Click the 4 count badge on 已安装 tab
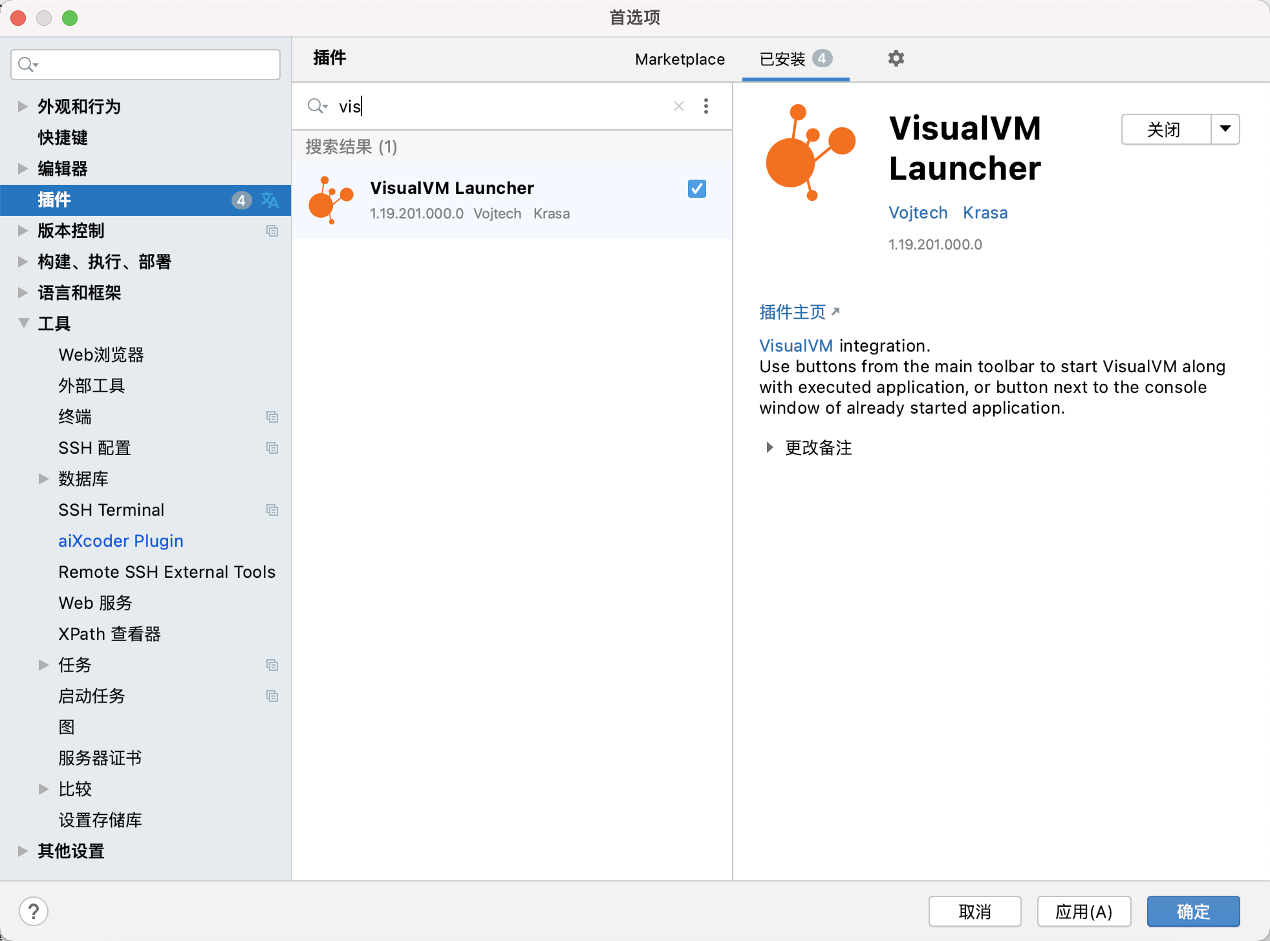1270x941 pixels. (822, 58)
